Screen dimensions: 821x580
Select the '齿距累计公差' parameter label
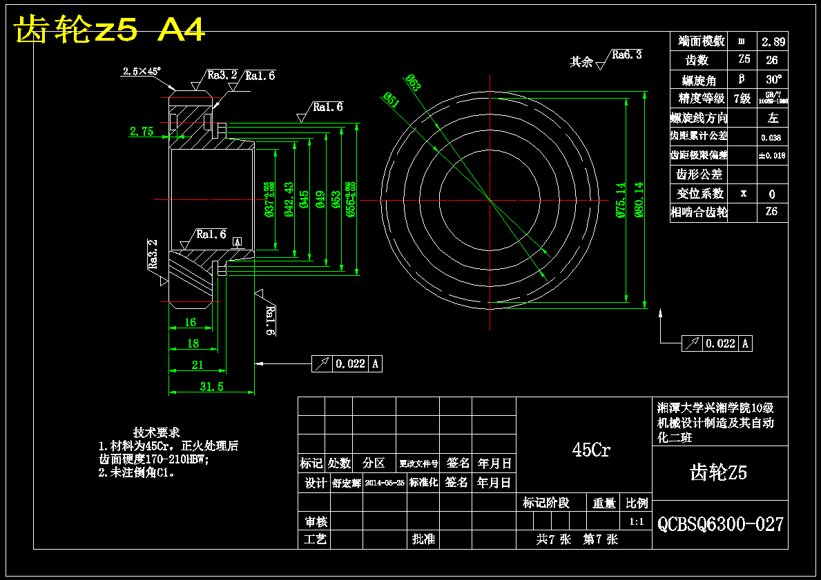click(699, 136)
